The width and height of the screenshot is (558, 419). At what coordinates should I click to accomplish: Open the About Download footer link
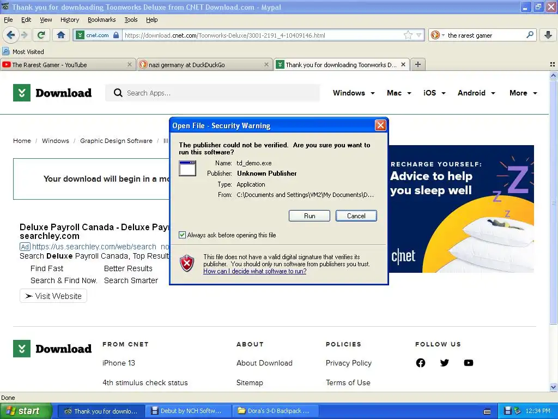point(264,363)
